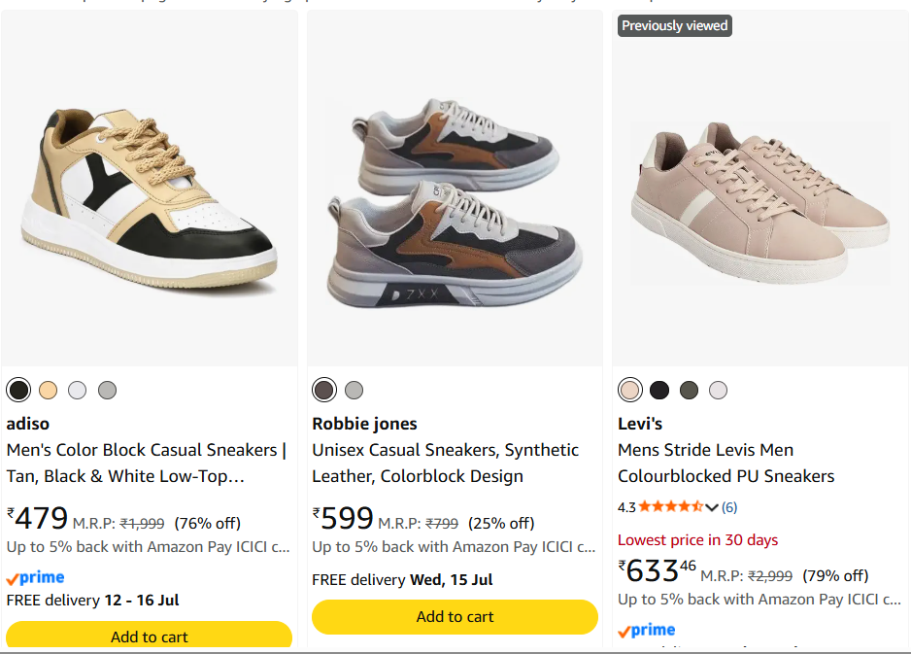View the Robbie jones grey sneakers image
Image resolution: width=911 pixels, height=654 pixels.
(x=455, y=203)
